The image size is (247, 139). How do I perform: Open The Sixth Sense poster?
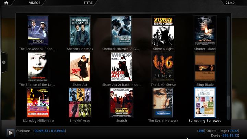163,67
